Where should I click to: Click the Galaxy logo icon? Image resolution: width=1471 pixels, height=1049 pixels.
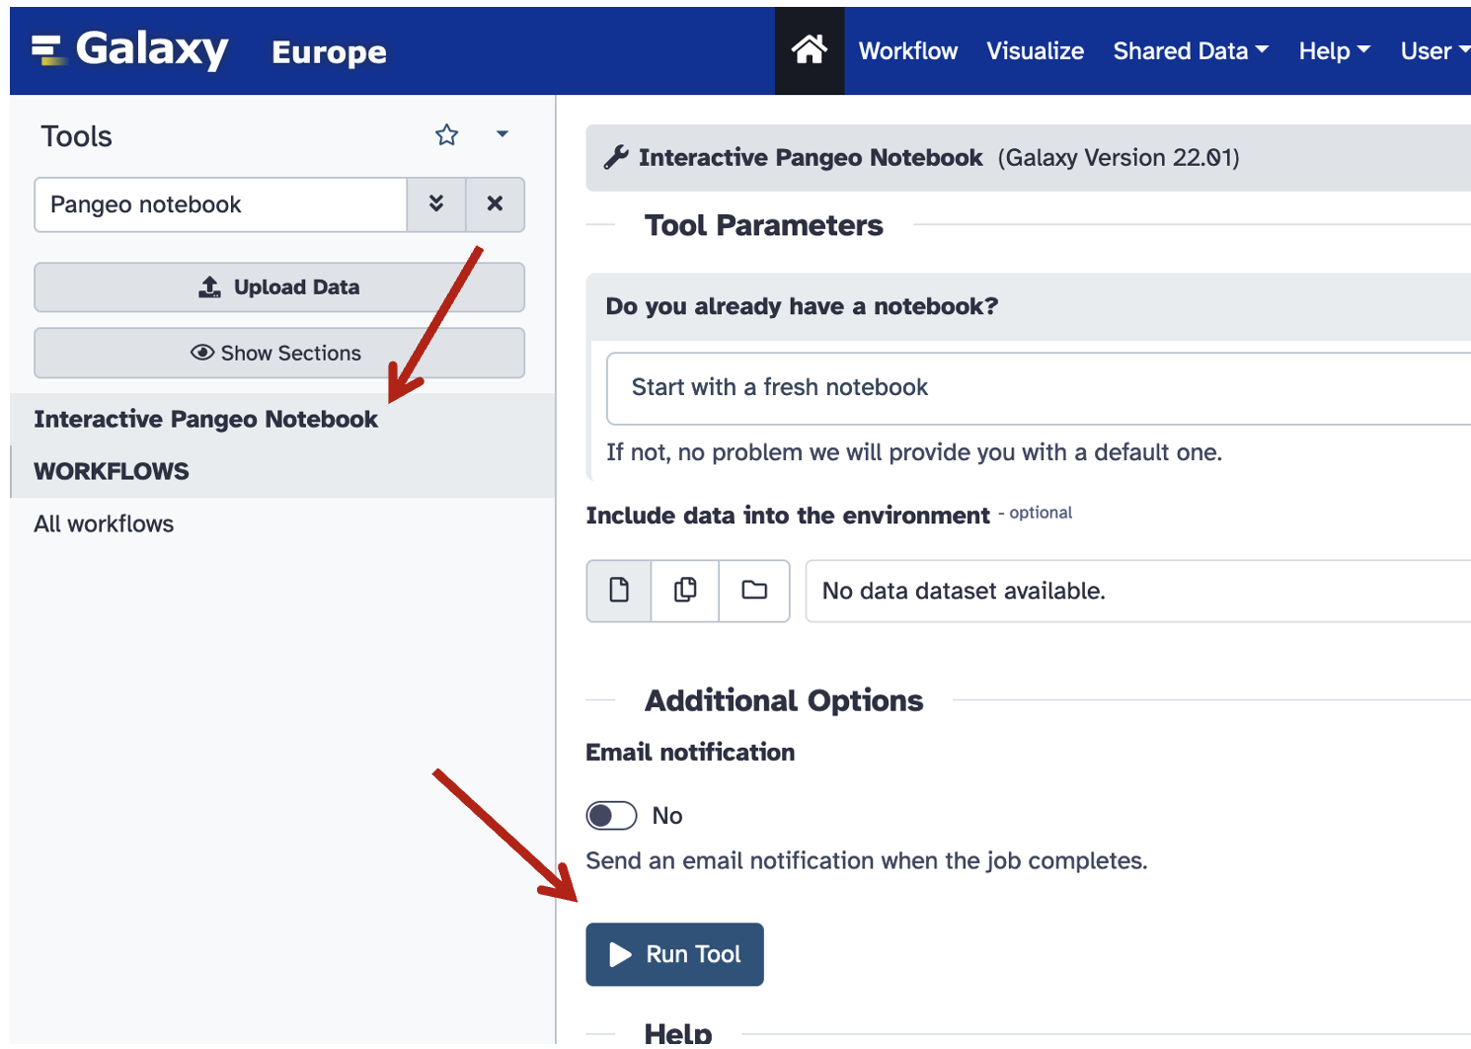(x=47, y=49)
